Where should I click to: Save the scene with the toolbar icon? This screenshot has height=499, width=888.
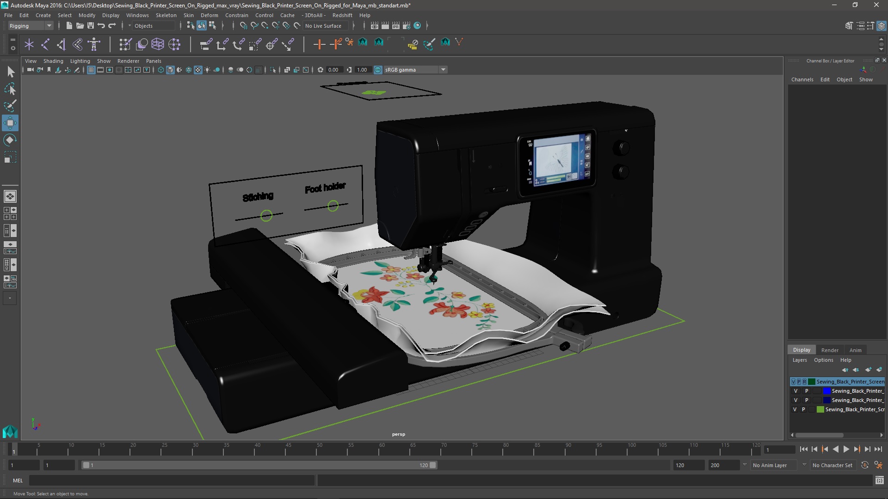tap(91, 26)
